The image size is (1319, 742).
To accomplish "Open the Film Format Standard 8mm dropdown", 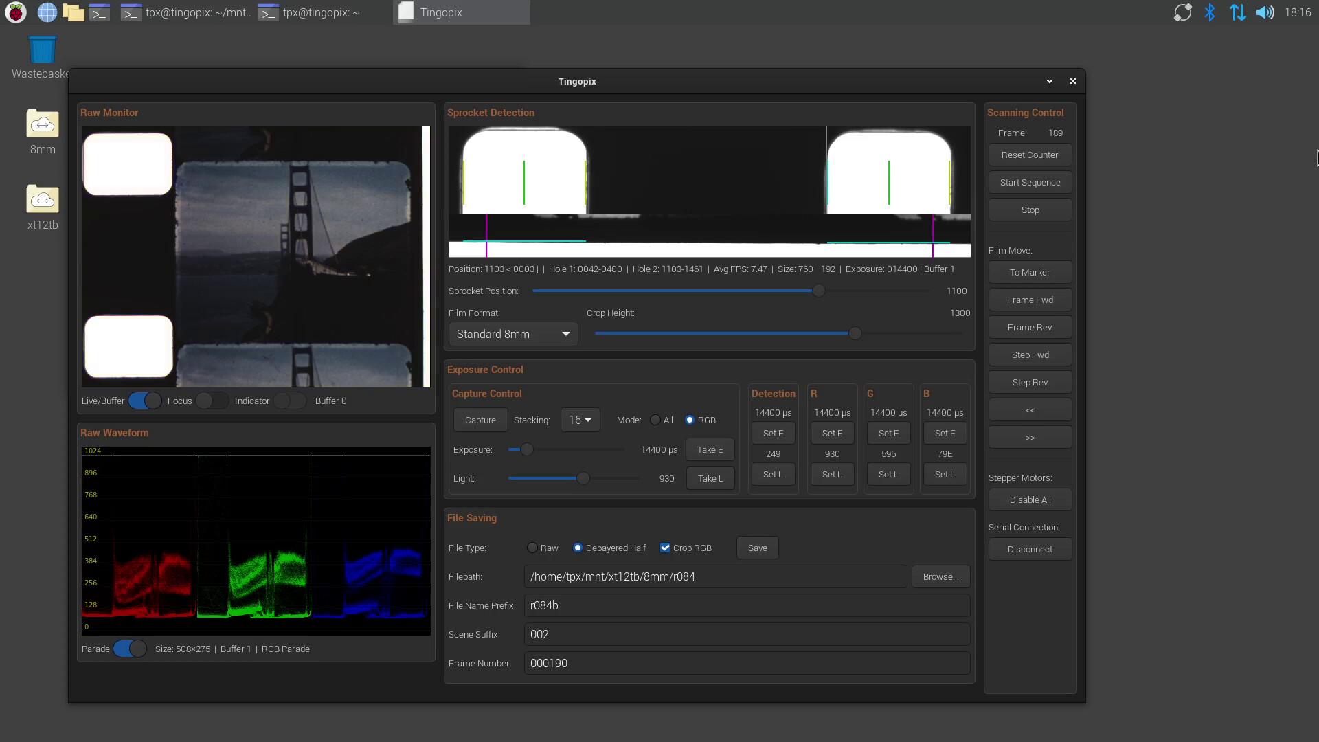I will (512, 334).
